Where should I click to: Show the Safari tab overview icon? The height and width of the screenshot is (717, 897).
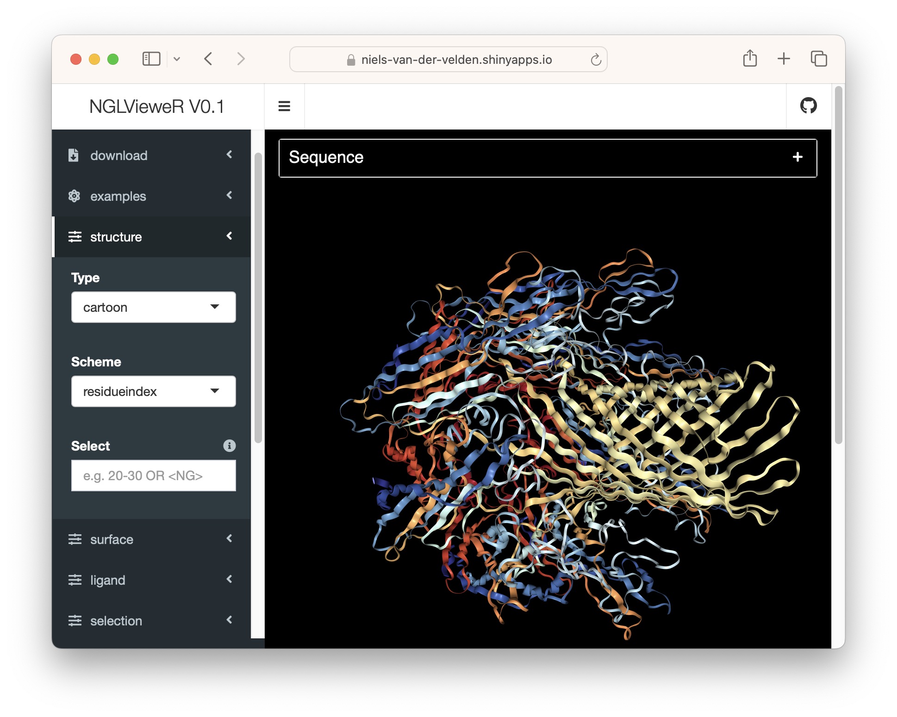pos(818,59)
